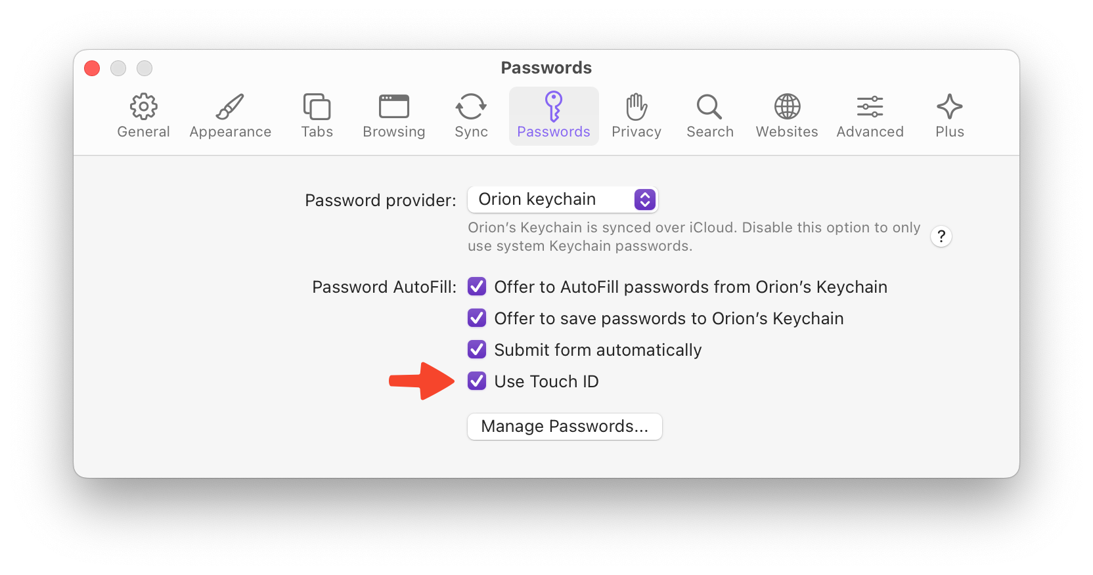Viewport: 1093px width, 575px height.
Task: Open the General gear settings
Action: [143, 116]
